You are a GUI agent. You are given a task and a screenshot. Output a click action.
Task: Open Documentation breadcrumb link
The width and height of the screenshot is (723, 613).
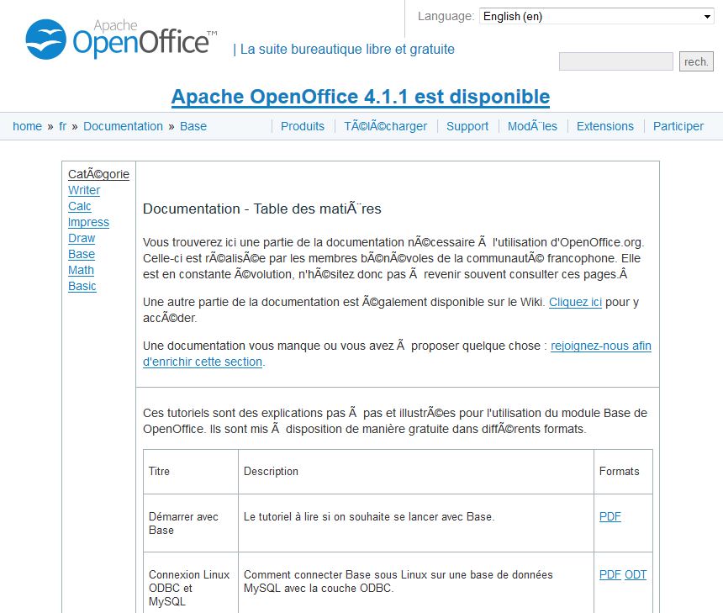coord(123,126)
